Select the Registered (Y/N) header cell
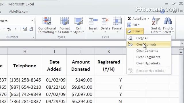 pyautogui.click(x=109, y=66)
